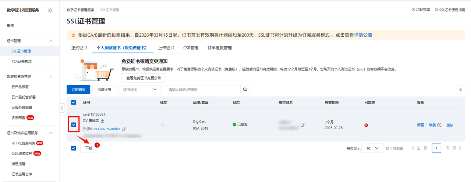Click the tag icon in 标签 column

(163, 125)
